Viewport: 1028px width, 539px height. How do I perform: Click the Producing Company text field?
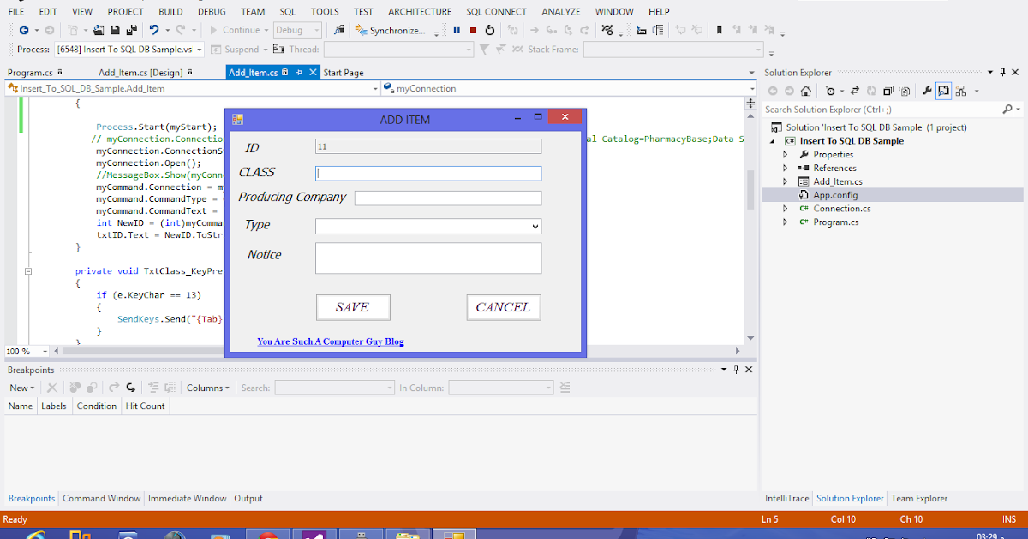coord(448,198)
